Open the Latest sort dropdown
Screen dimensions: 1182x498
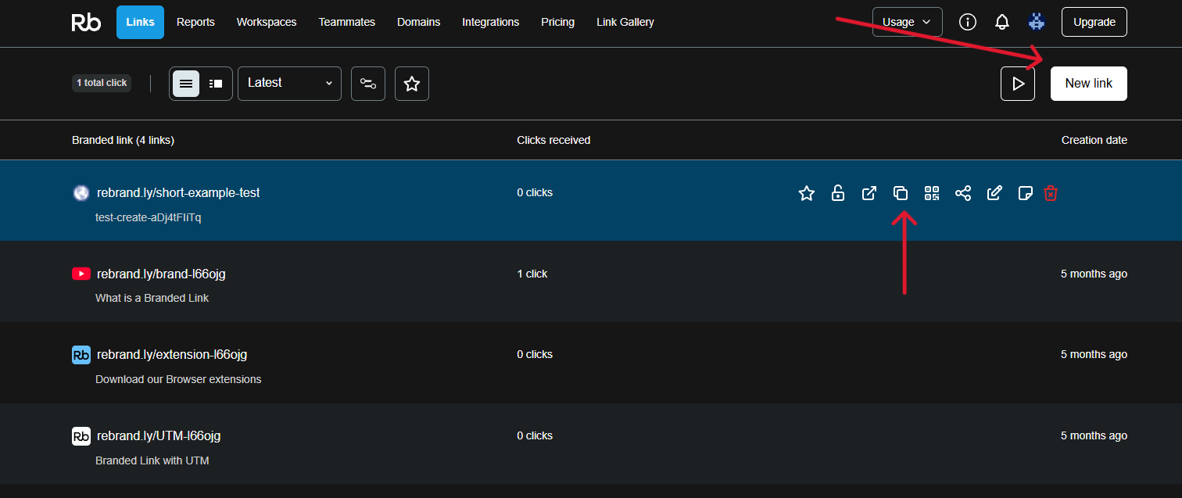289,84
